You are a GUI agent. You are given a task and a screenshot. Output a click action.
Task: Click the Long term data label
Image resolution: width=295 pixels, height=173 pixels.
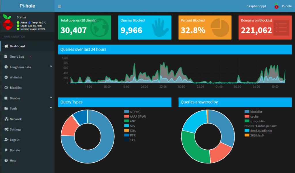click(20, 67)
